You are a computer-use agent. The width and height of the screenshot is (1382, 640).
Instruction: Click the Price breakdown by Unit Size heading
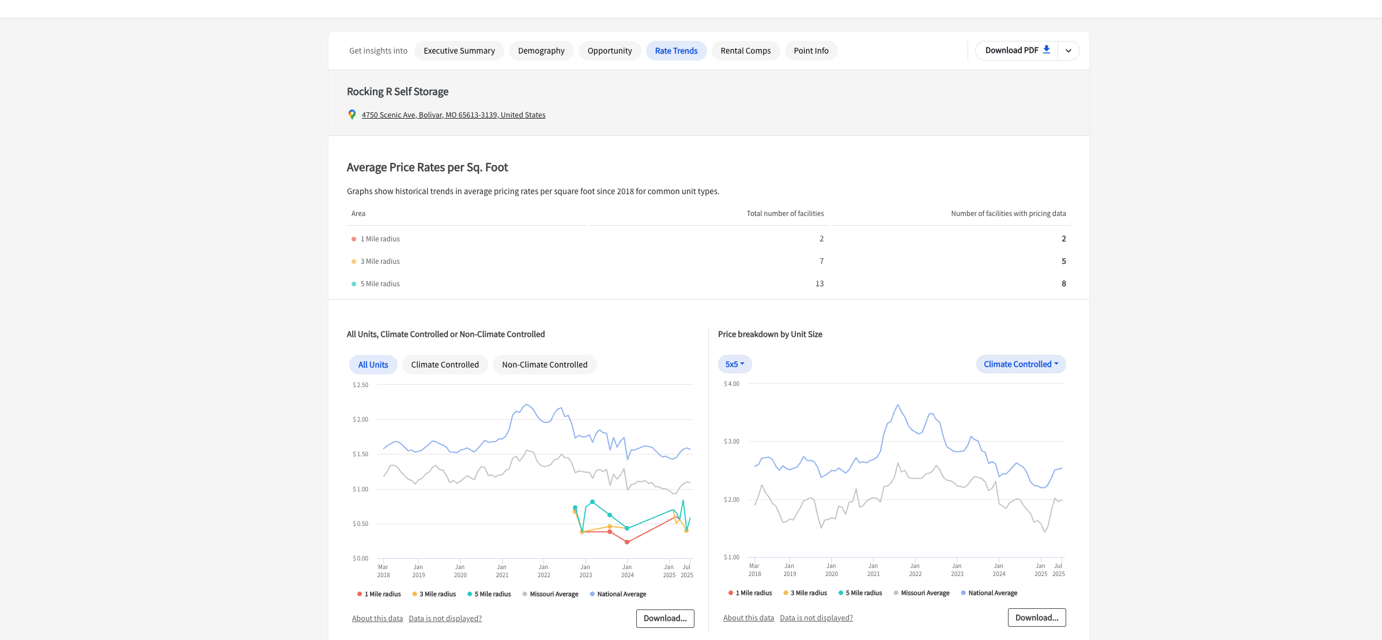tap(770, 334)
